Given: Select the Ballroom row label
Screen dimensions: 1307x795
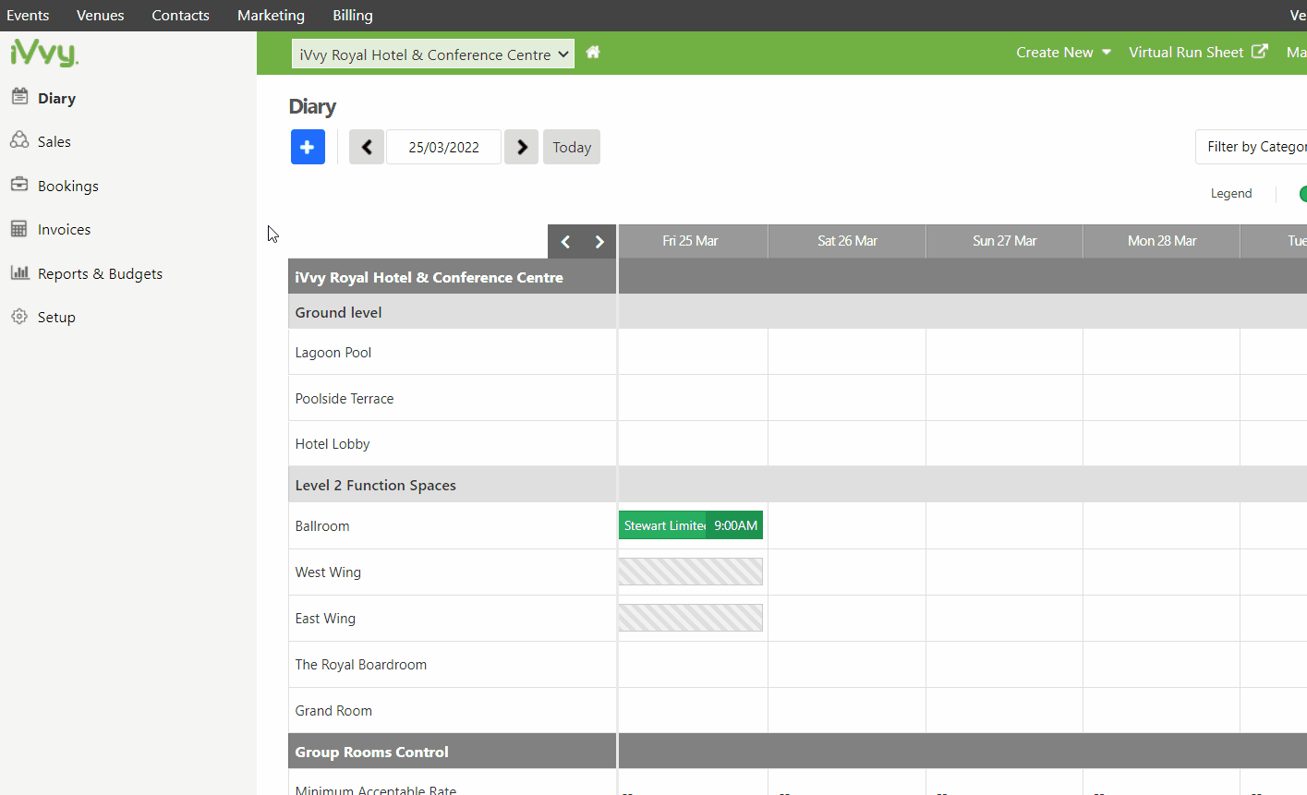Looking at the screenshot, I should [x=322, y=526].
